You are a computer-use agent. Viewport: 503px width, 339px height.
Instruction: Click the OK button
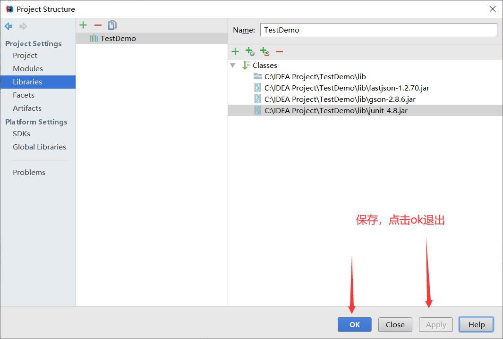click(x=355, y=324)
